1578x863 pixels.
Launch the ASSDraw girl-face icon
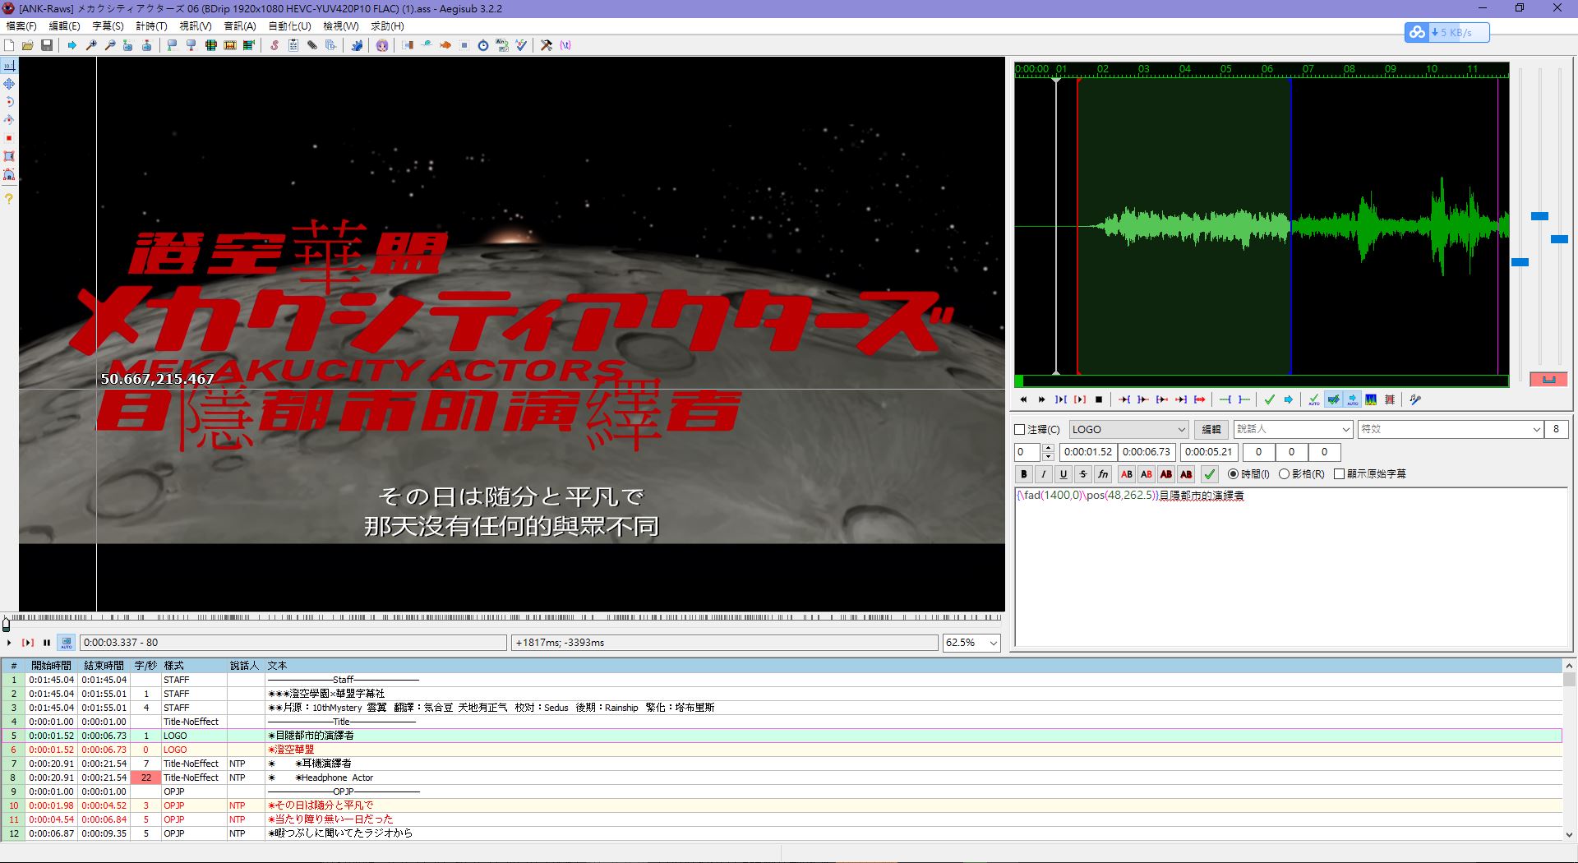(x=382, y=45)
